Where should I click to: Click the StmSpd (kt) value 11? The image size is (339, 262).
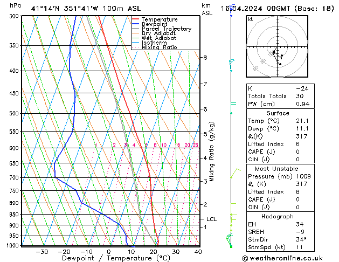coord(300,247)
